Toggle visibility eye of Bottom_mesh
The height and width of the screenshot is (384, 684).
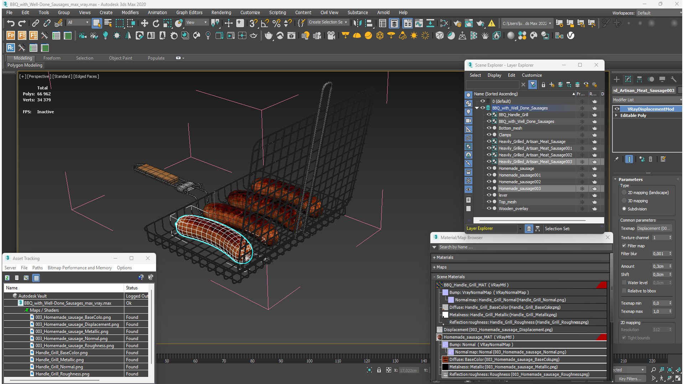(x=489, y=128)
